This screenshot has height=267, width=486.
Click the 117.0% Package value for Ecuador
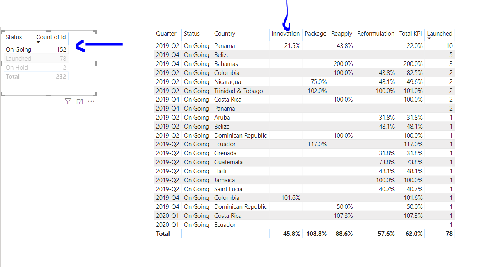[317, 144]
